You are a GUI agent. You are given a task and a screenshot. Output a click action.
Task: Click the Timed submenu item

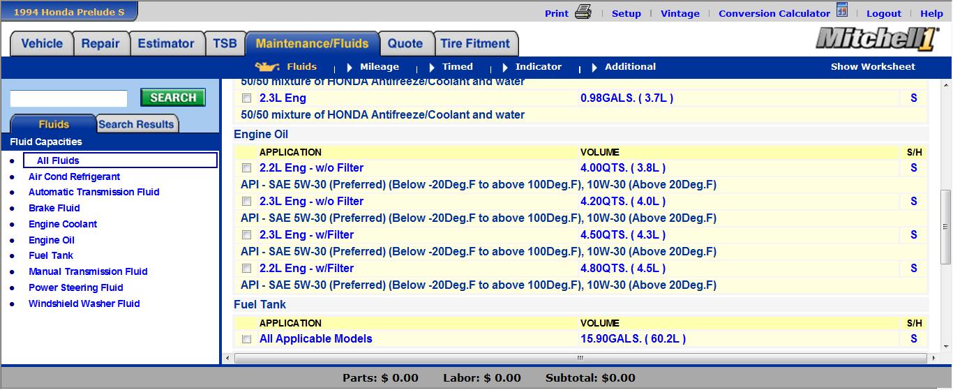click(x=458, y=67)
